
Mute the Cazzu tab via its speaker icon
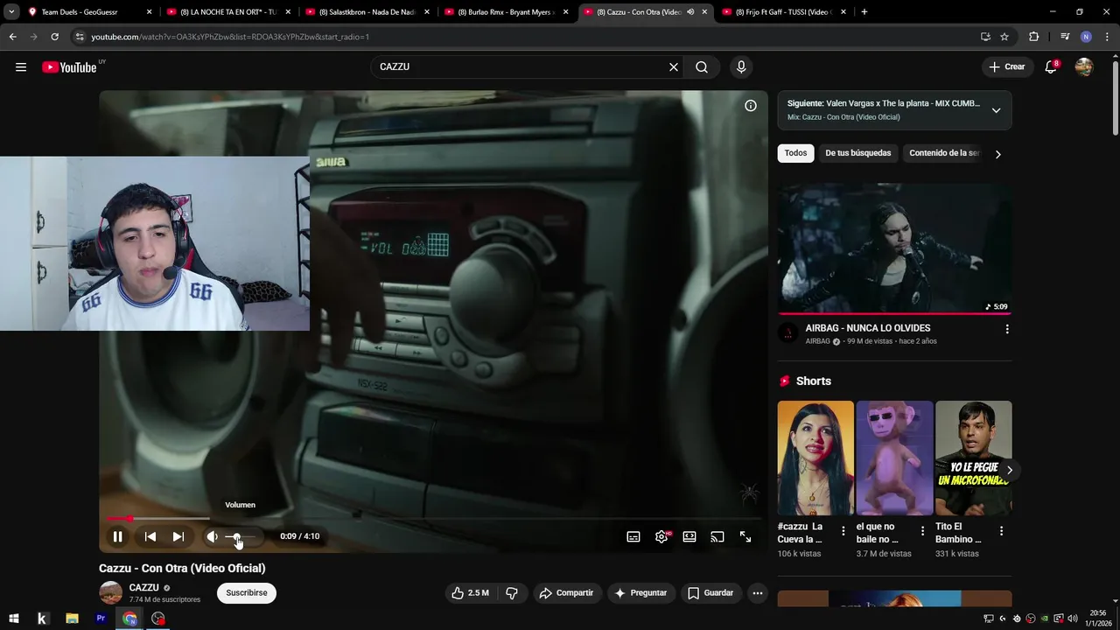click(690, 12)
